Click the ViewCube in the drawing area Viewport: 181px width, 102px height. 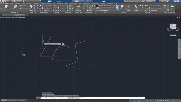point(173,27)
